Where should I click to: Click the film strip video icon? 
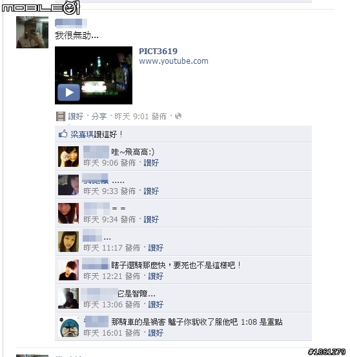(61, 117)
